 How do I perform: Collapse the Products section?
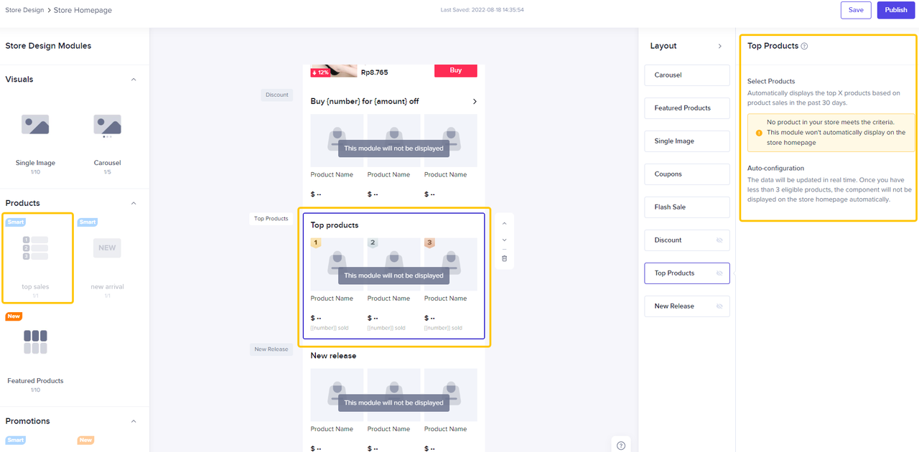(x=134, y=203)
